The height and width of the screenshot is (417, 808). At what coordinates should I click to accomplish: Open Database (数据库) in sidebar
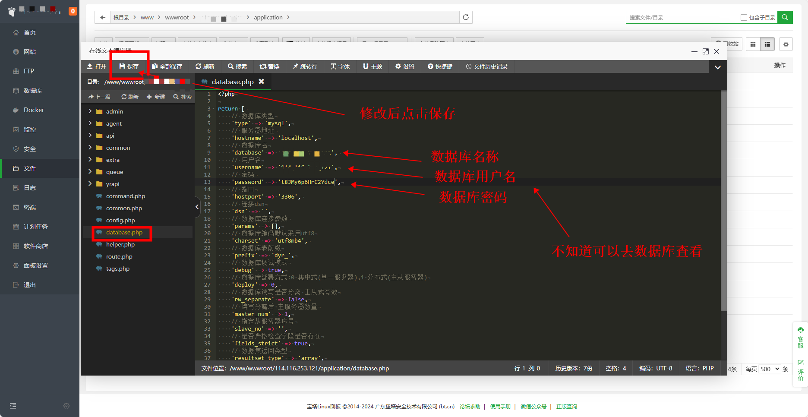tap(32, 91)
